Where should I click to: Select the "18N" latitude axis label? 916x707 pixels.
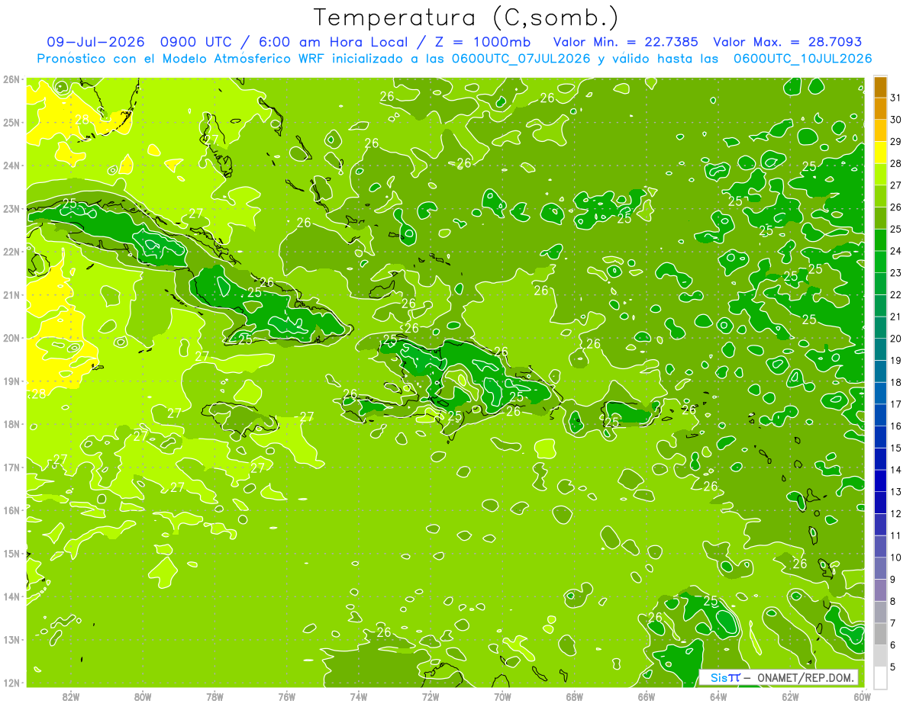click(11, 424)
